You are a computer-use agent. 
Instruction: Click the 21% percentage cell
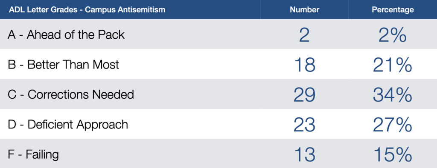coord(393,65)
